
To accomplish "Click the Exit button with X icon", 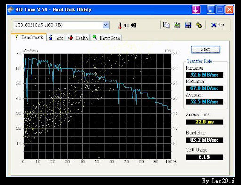I will 218,25.
